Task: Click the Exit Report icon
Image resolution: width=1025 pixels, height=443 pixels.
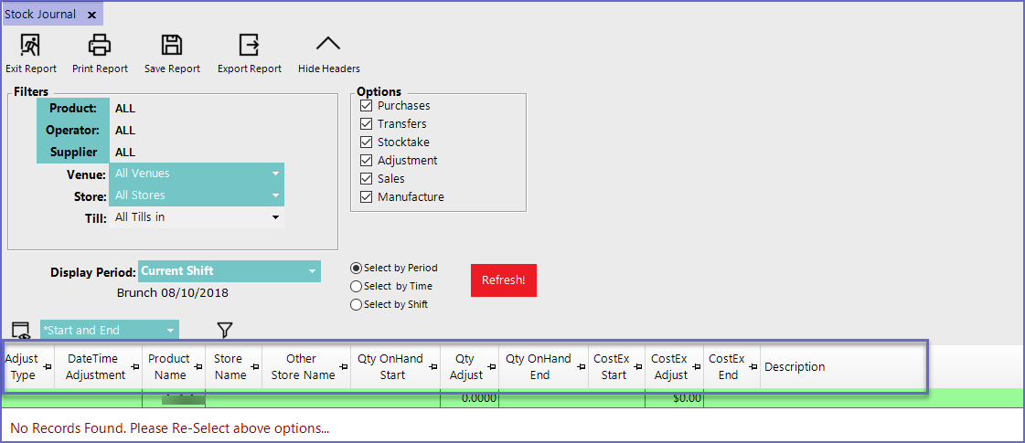Action: click(x=30, y=45)
